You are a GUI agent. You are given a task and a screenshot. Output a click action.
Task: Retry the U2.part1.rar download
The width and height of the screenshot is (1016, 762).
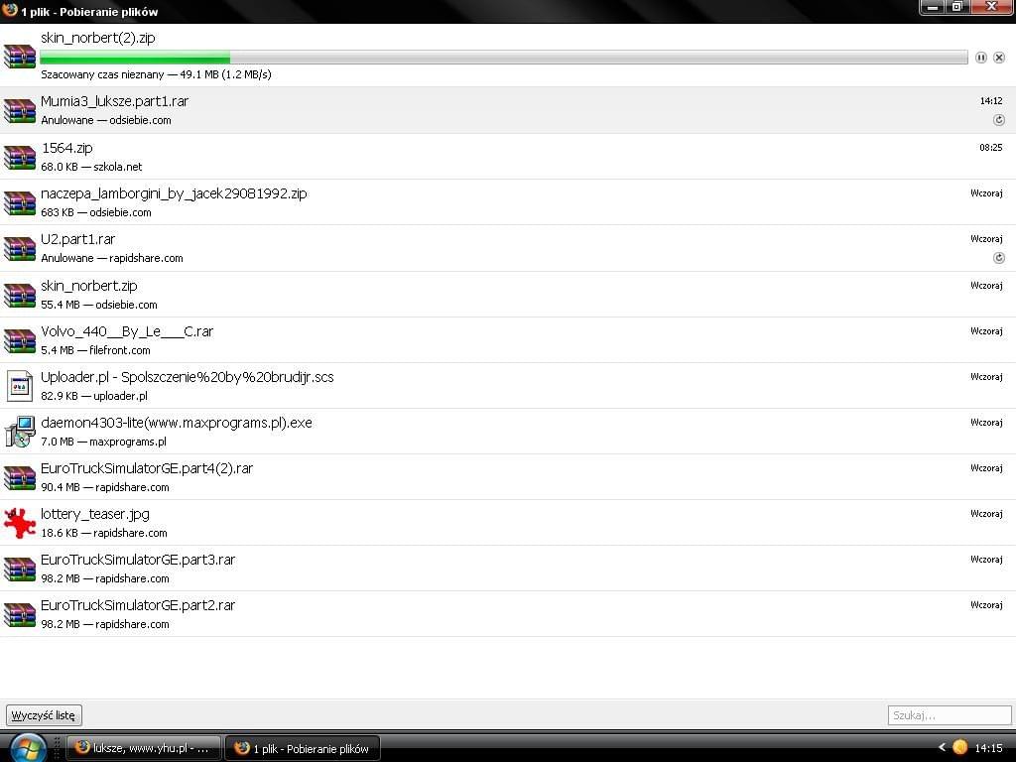tap(999, 258)
